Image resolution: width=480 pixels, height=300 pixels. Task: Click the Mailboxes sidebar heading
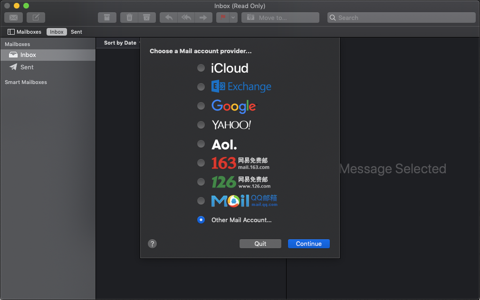pyautogui.click(x=18, y=44)
